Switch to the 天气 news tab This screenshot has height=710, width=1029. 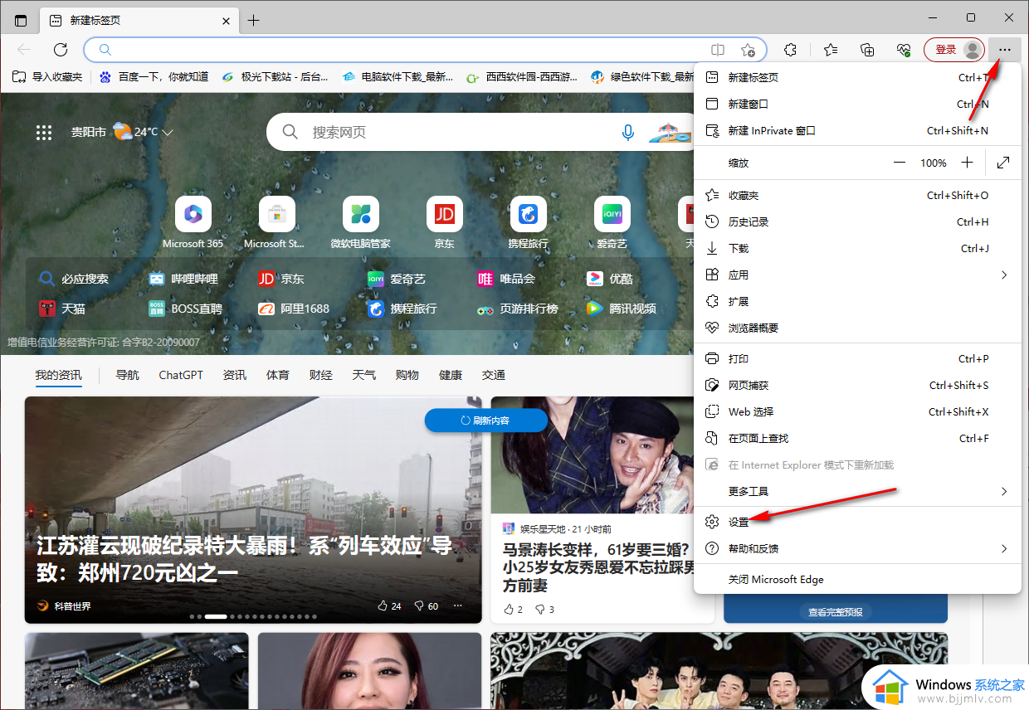[x=364, y=375]
